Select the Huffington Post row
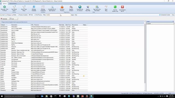This screenshot has height=98, width=175. [x=44, y=81]
